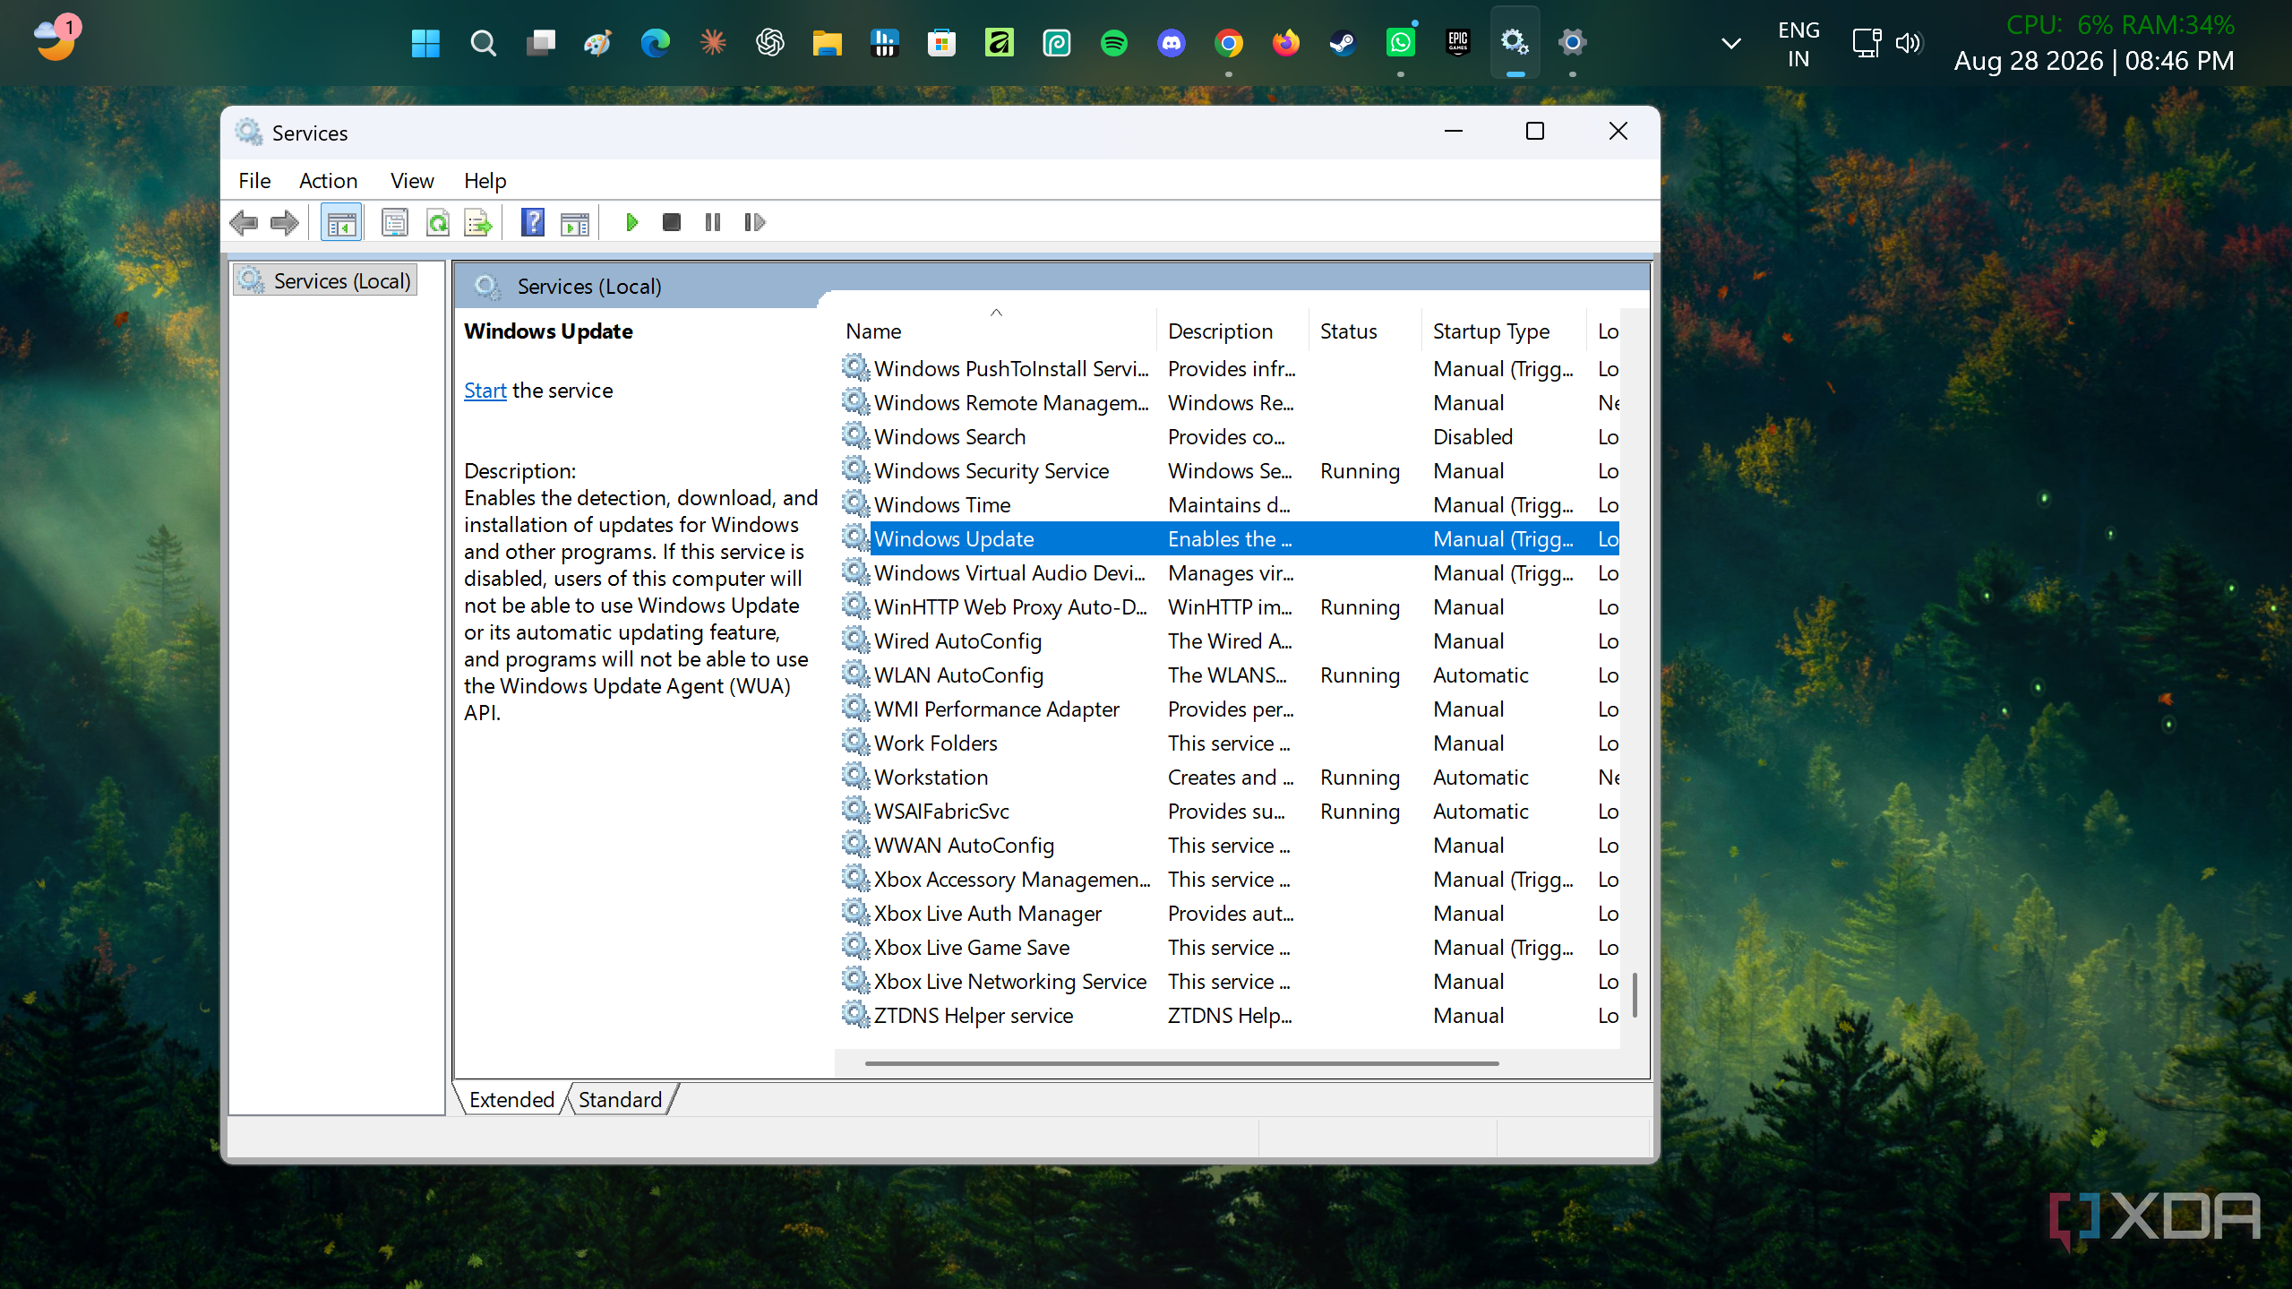Screen dimensions: 2292x1289
Task: Click the Pause Service toolbar icon
Action: 713,222
